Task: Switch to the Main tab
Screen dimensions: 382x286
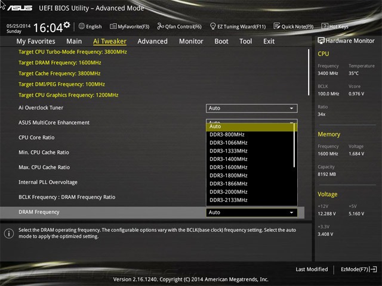Action: coord(74,41)
